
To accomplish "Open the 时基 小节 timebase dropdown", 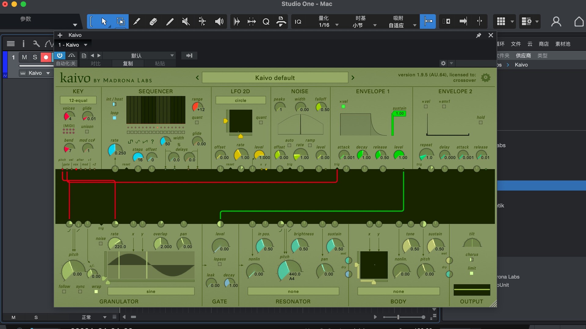I will pyautogui.click(x=365, y=22).
